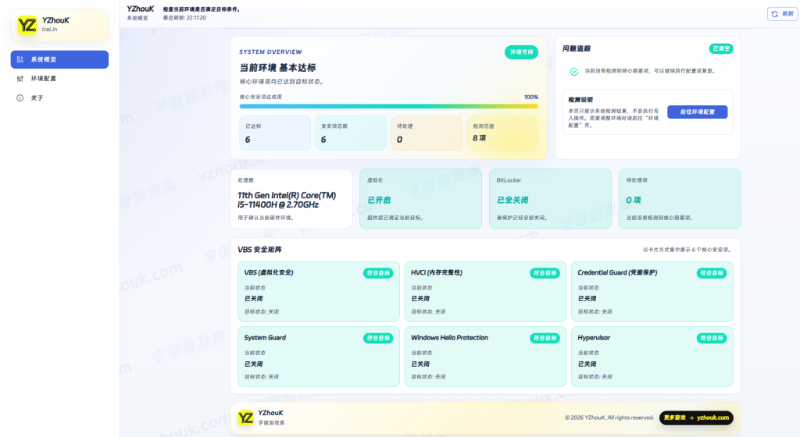Screen dimensions: 800x437
Task: Click the SYSTEM OVERVIEW heading
Action: tap(270, 52)
